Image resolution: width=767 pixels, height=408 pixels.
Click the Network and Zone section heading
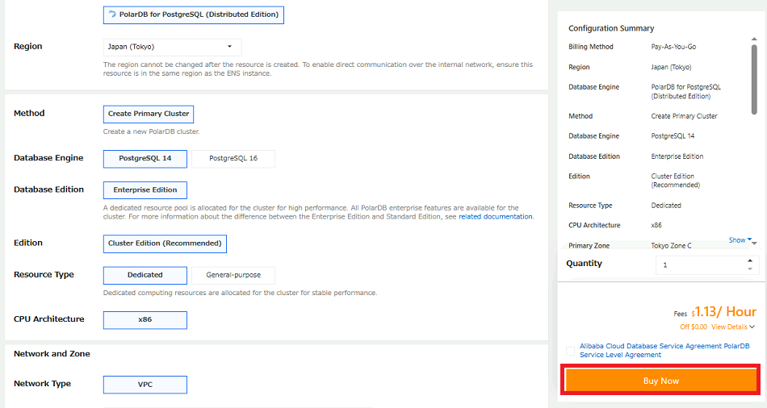[x=52, y=354]
